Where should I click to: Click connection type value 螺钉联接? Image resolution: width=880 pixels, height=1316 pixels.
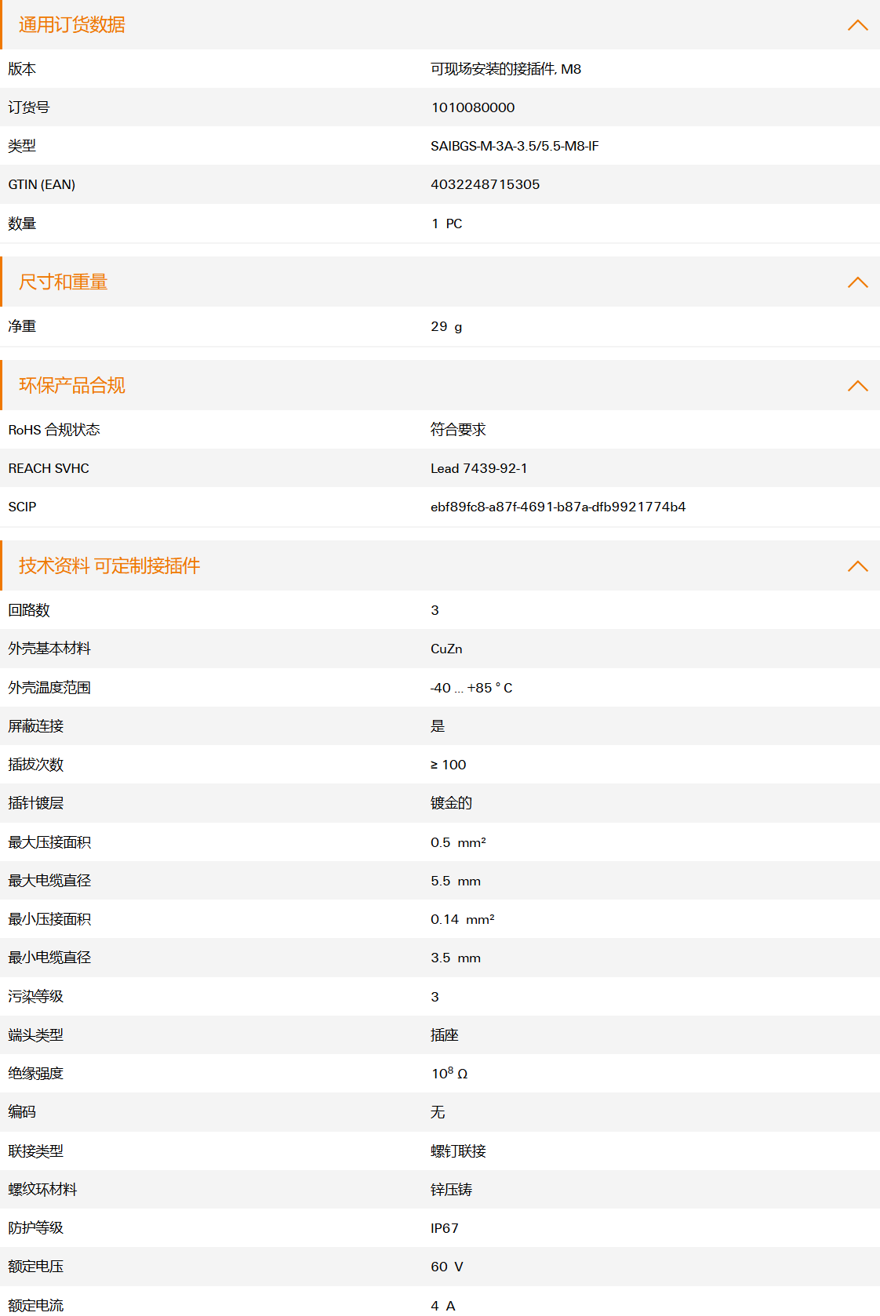click(x=458, y=1151)
